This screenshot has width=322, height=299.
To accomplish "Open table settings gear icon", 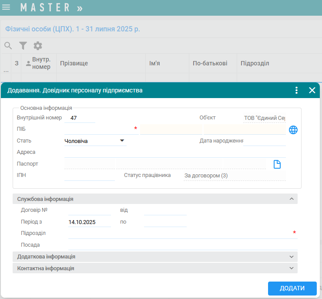I will tap(38, 45).
